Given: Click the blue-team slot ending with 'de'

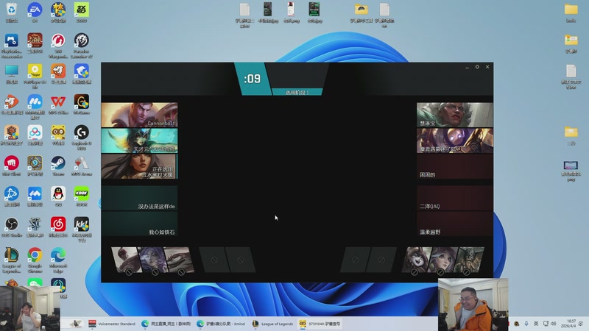Looking at the screenshot, I should (x=139, y=198).
